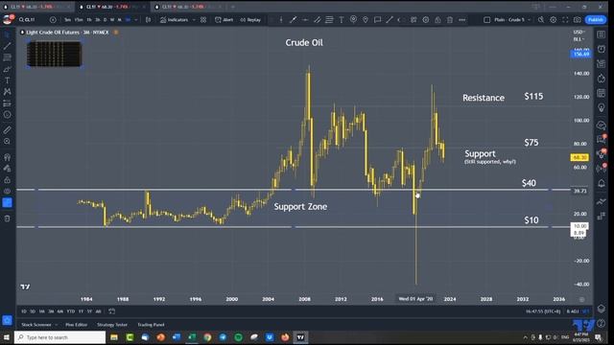Switch to the middle CL1! browser tab
Image resolution: width=614 pixels, height=345 pixels.
point(113,7)
